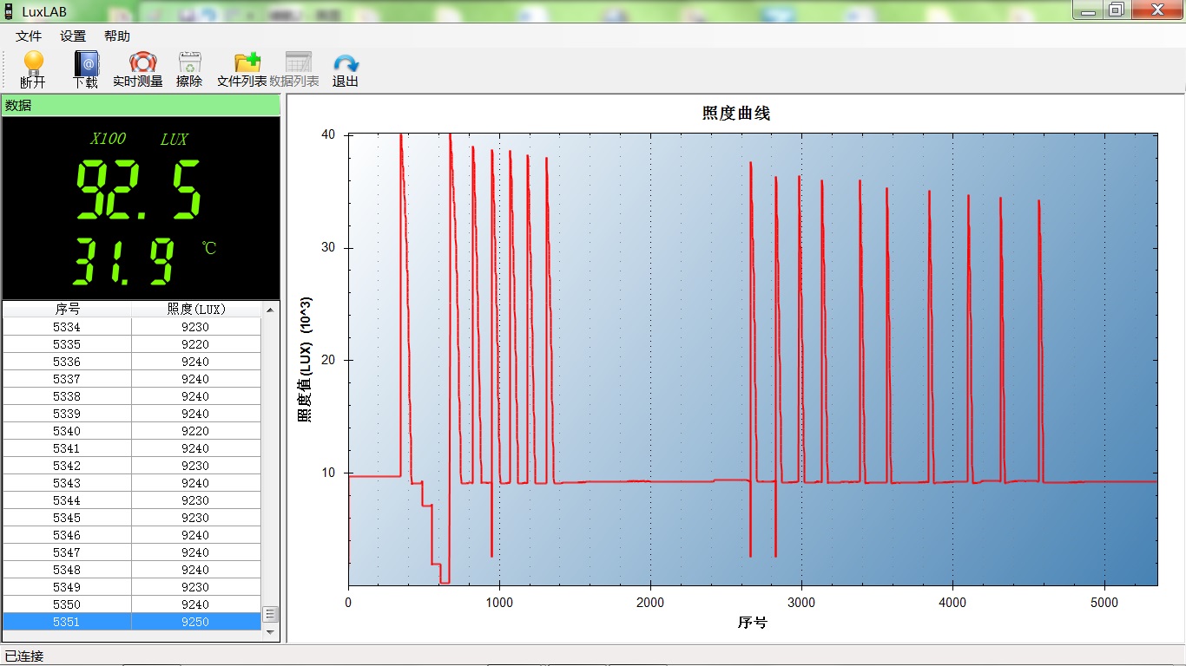Click the 92.5 lux digital readout

click(140, 190)
